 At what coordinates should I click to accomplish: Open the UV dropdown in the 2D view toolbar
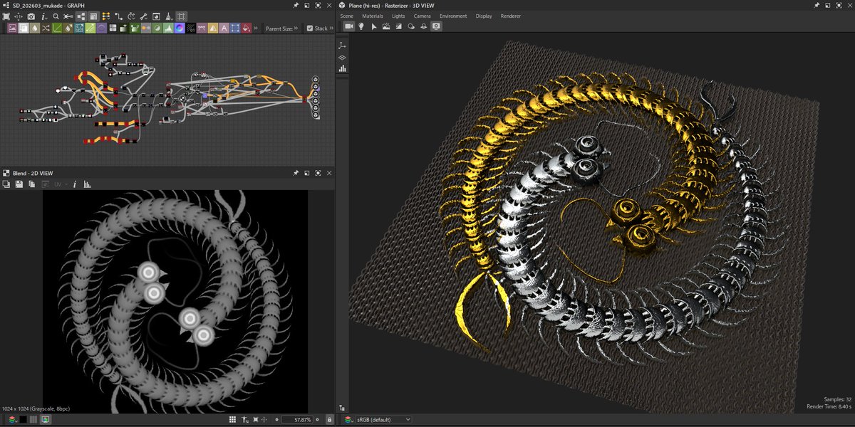point(60,184)
